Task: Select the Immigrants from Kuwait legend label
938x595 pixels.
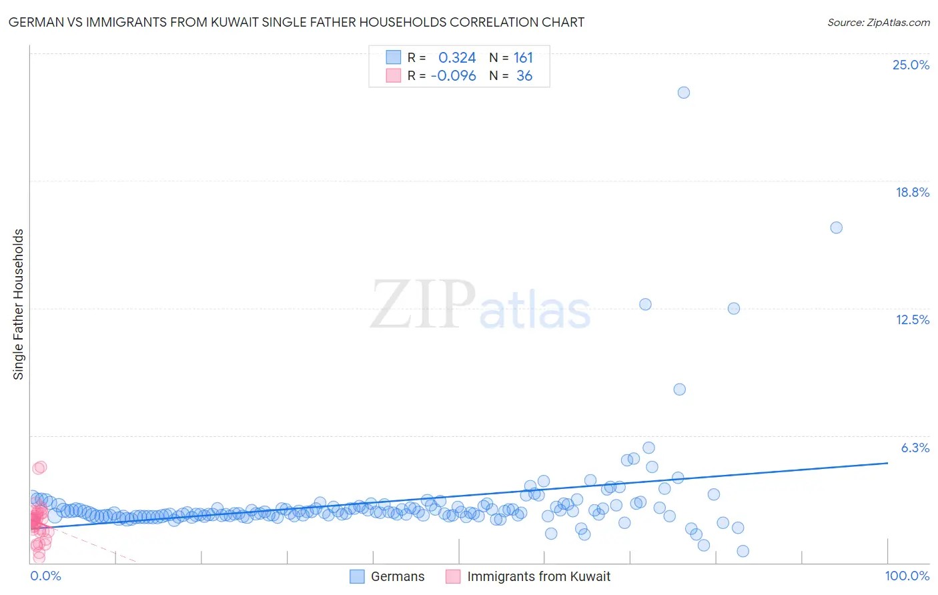Action: (x=539, y=576)
